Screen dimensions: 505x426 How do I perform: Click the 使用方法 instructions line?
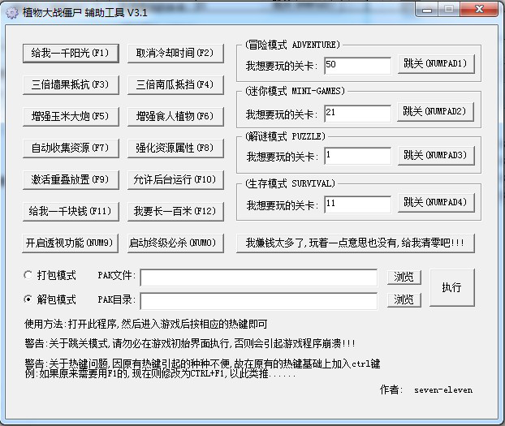coord(146,324)
